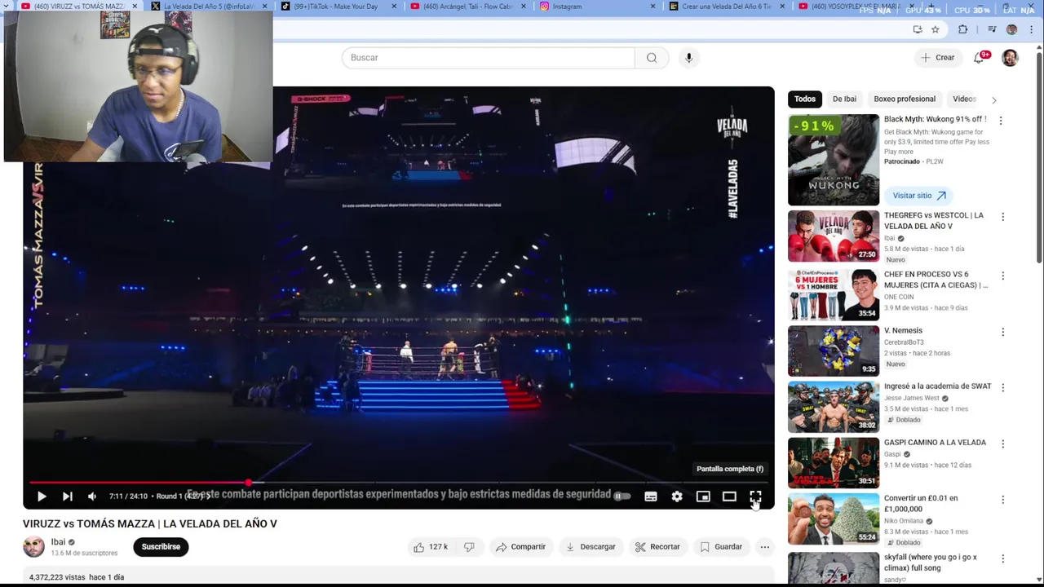Image resolution: width=1044 pixels, height=587 pixels.
Task: Toggle subtitles in the video player
Action: [x=651, y=497]
